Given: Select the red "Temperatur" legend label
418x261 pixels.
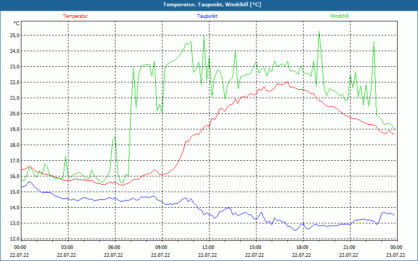Looking at the screenshot, I should point(75,16).
